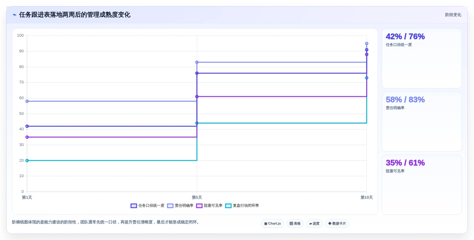Click the 责任明确率 data point at 第5天 (83)
Screen dimensions: 474x240
[197, 62]
